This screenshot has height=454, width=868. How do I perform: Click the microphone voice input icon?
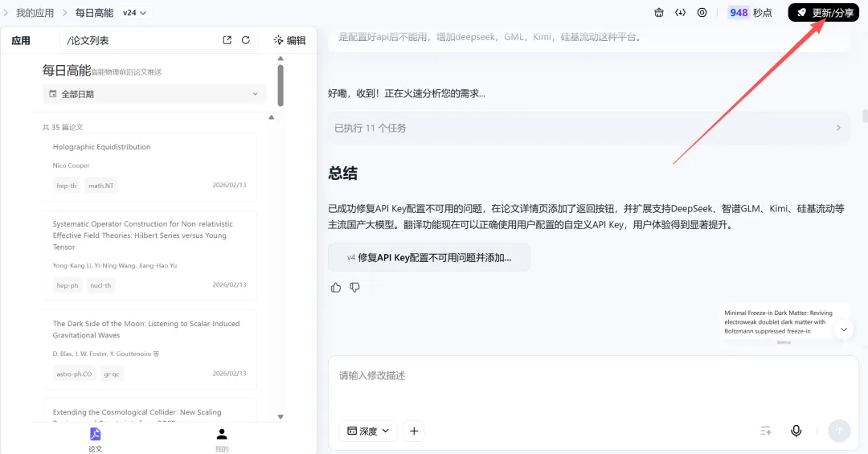click(x=796, y=431)
